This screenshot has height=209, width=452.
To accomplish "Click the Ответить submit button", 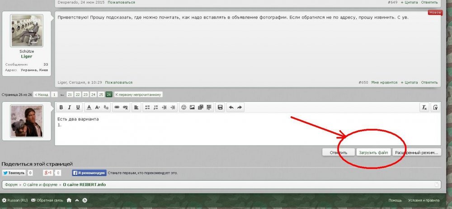I will point(339,152).
